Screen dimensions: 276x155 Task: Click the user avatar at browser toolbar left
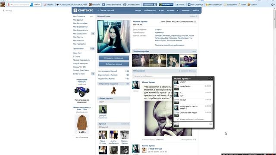(3, 5)
